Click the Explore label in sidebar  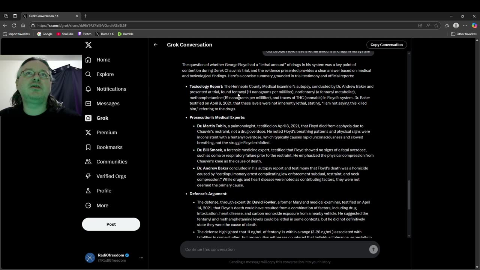coord(105,74)
